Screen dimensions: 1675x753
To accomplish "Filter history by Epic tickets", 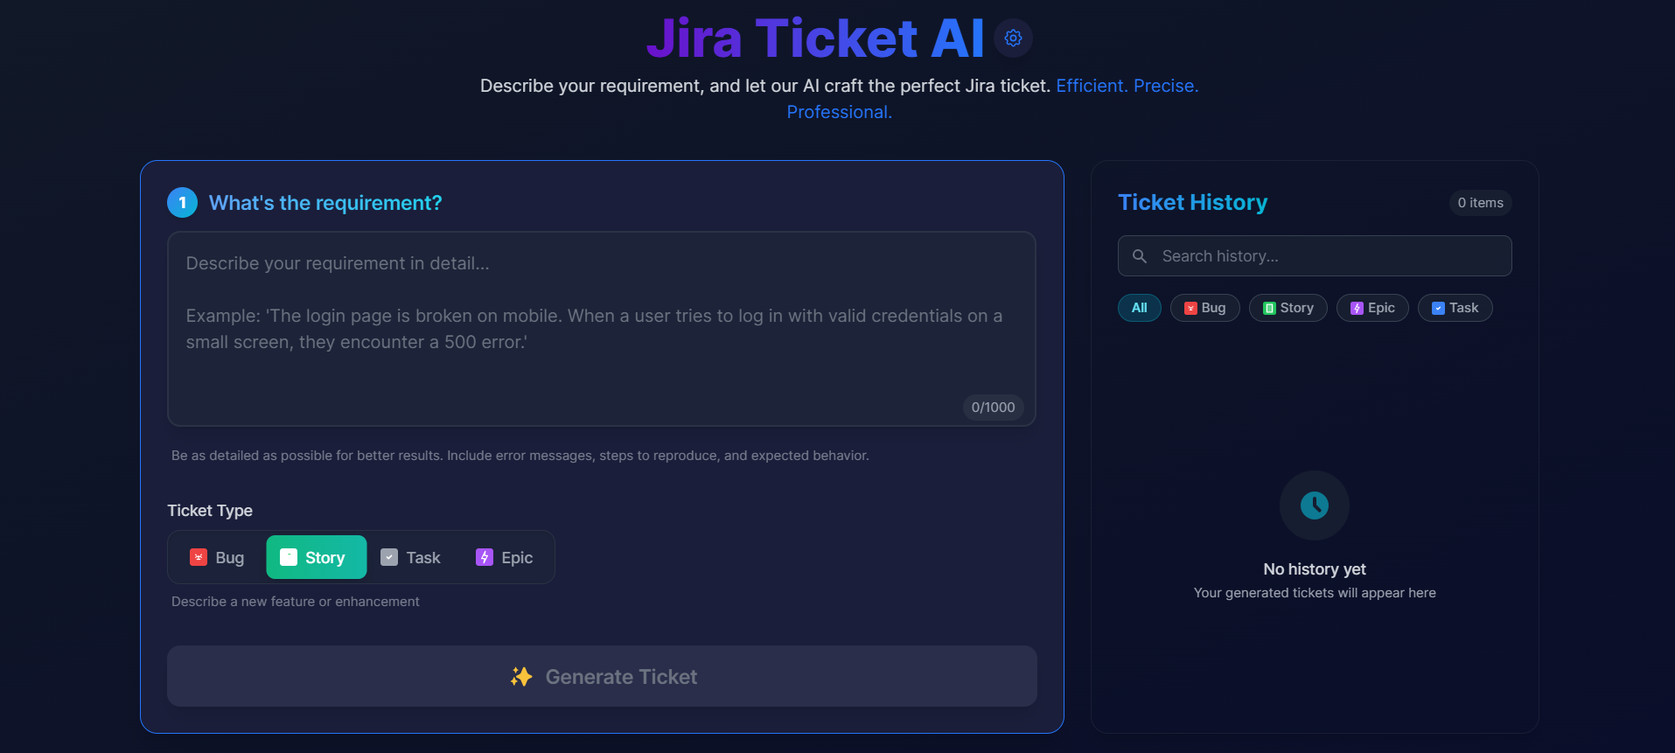I will coord(1371,307).
